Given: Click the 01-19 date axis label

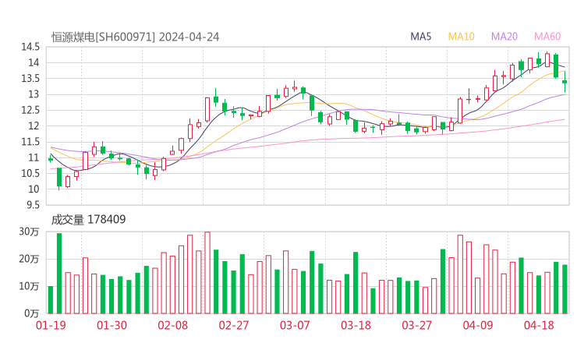Looking at the screenshot, I should (51, 325).
